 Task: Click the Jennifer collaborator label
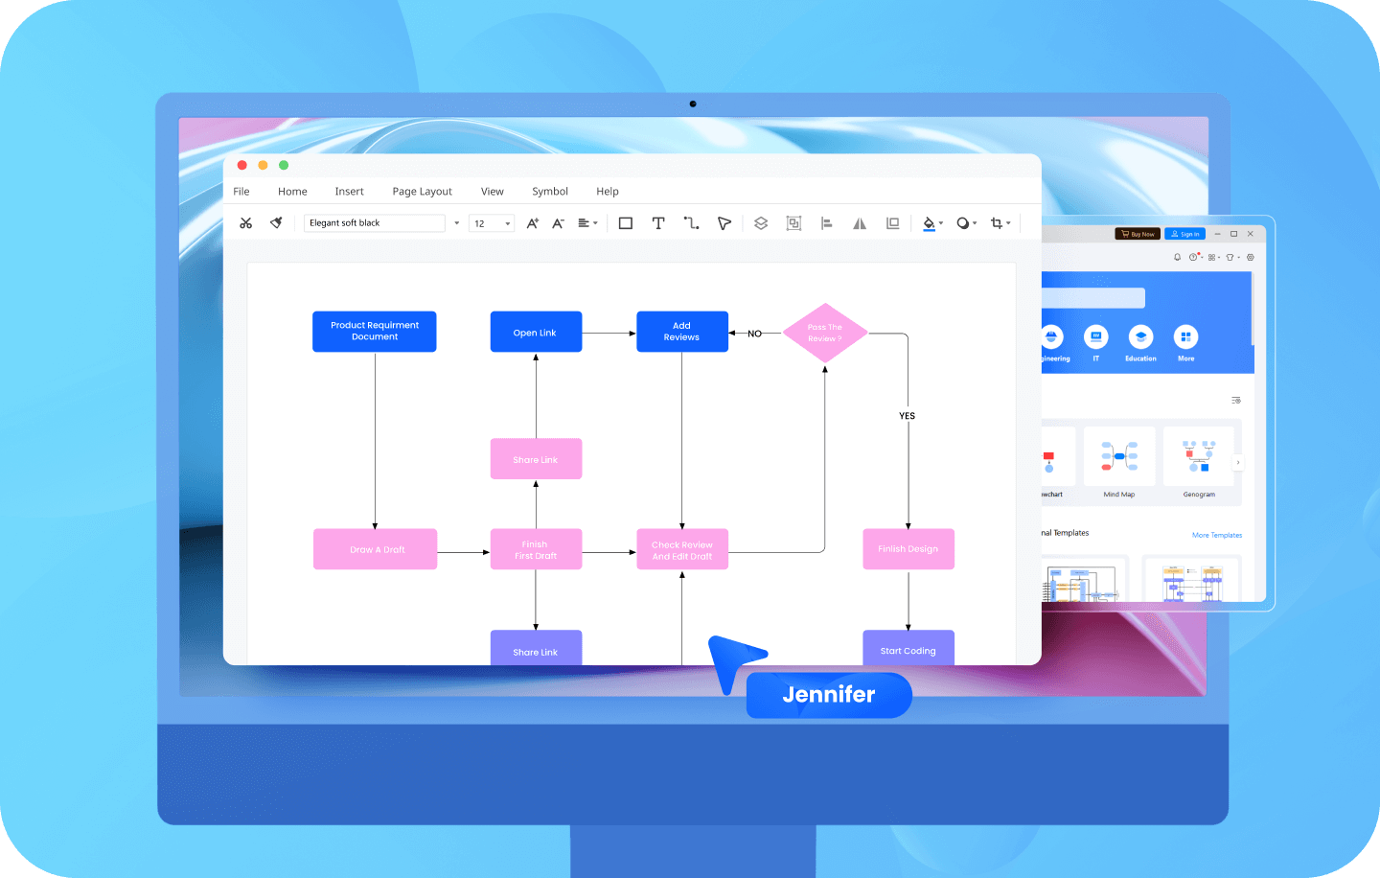[x=829, y=695]
